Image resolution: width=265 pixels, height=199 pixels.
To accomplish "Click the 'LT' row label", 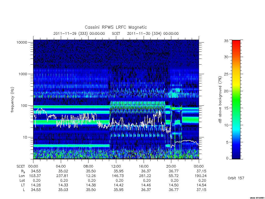I will 23,185.
